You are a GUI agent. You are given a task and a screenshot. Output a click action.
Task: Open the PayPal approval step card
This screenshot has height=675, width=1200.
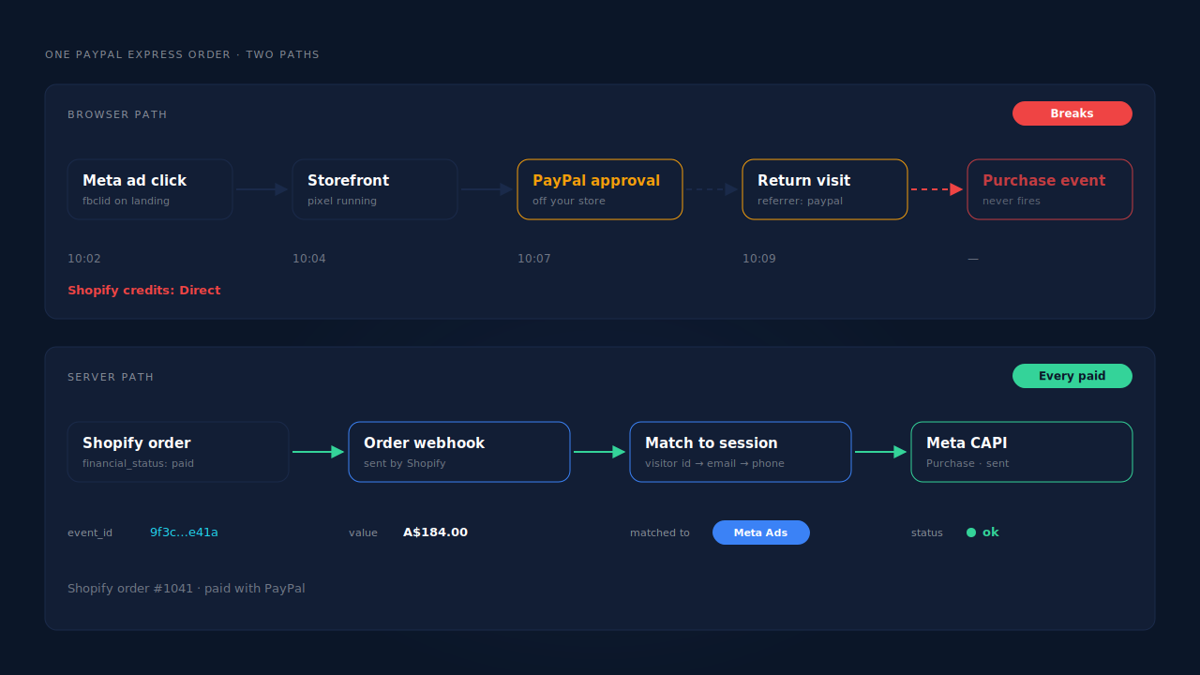[x=600, y=189]
